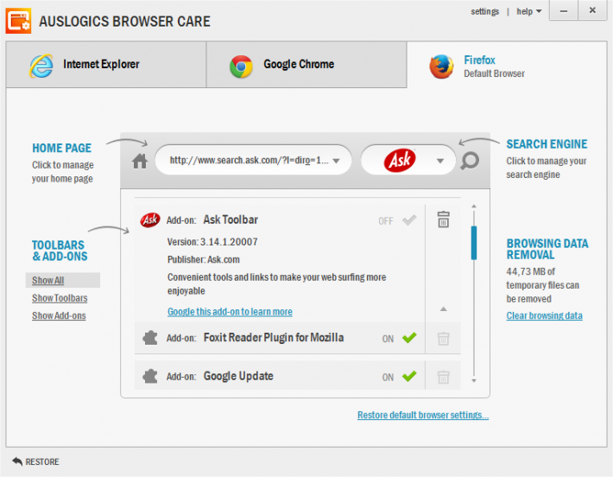Click puzzle icon for Google Update
This screenshot has width=613, height=477.
click(150, 377)
